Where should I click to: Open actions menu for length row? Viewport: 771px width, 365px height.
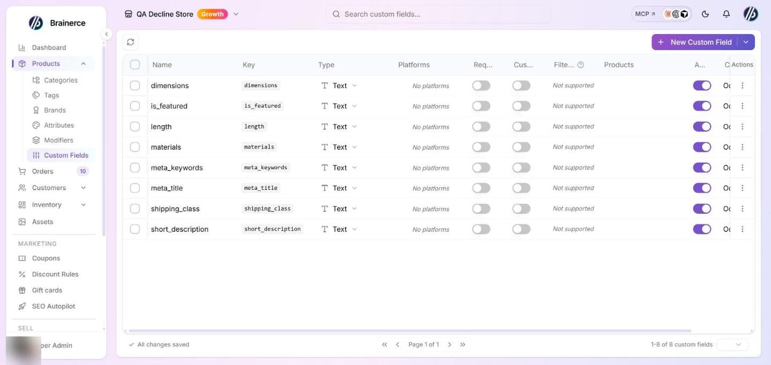click(x=742, y=127)
